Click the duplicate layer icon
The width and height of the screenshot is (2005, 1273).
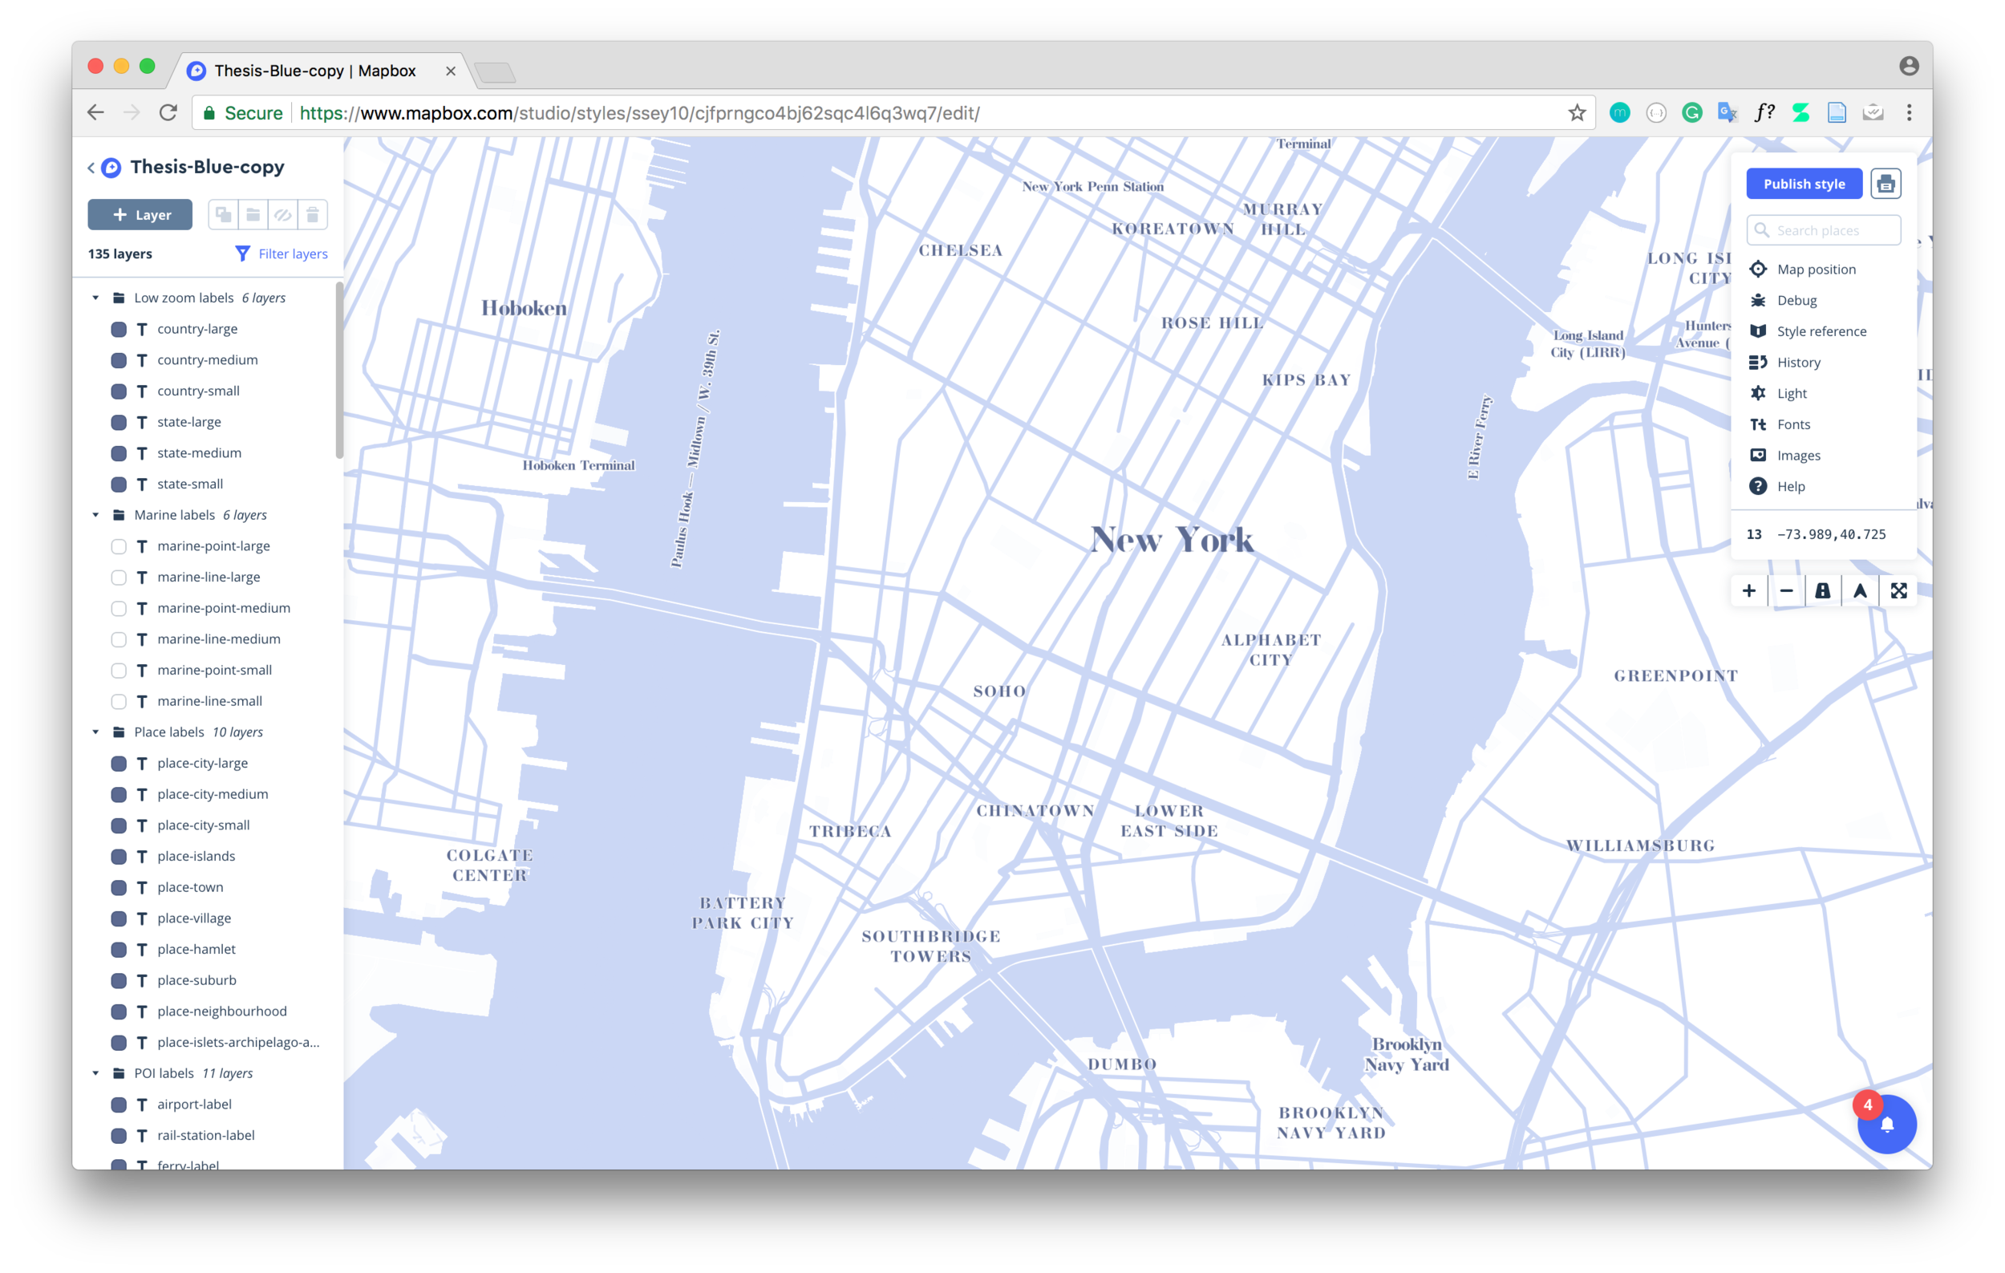coord(223,215)
